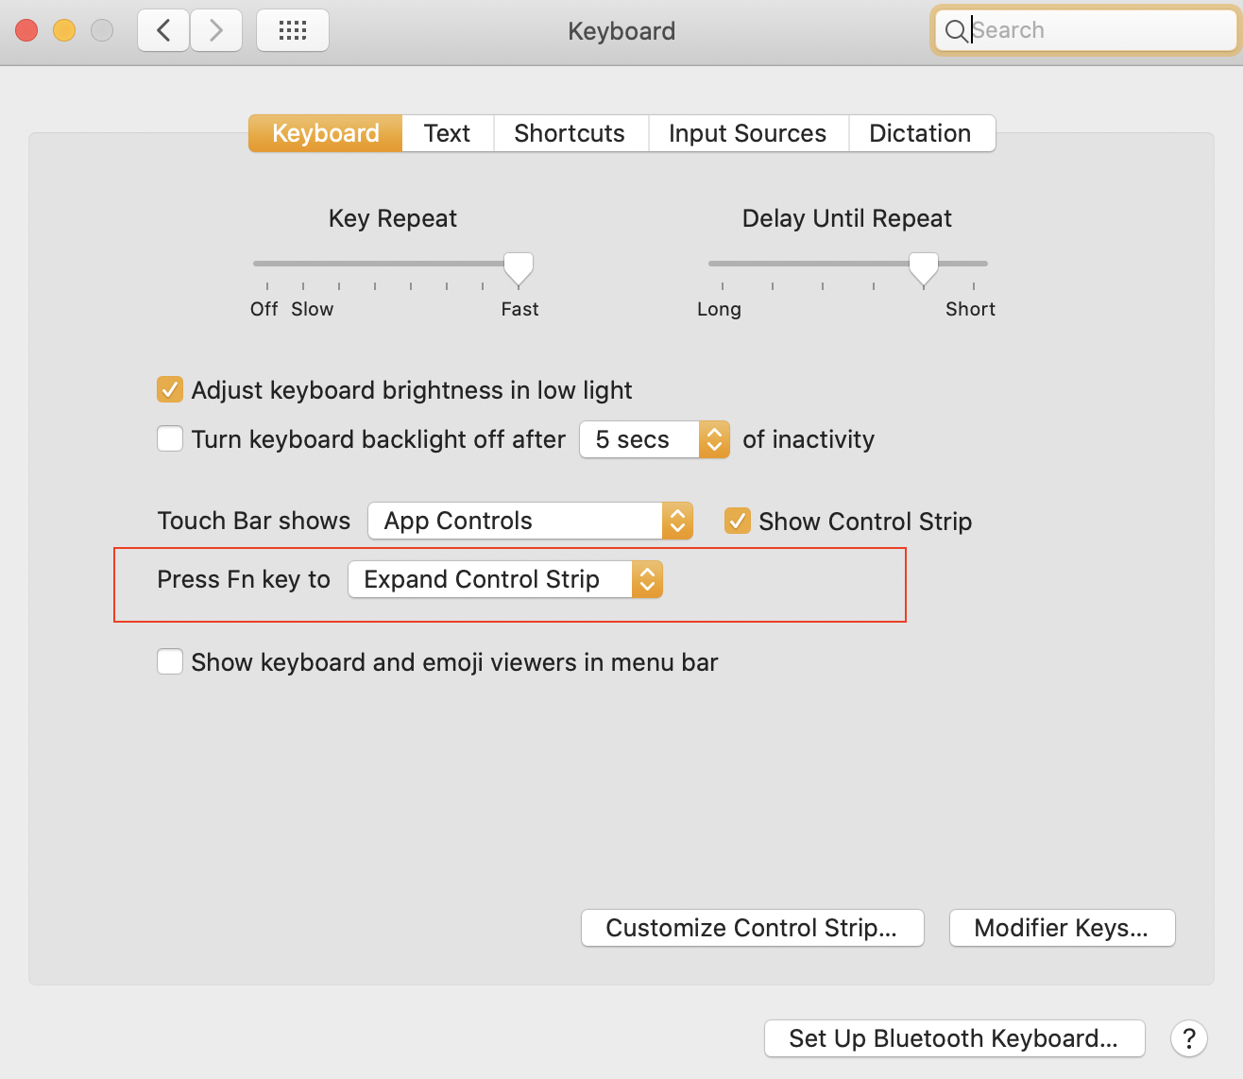1243x1079 pixels.
Task: Uncheck Show Control Strip
Action: coord(738,521)
